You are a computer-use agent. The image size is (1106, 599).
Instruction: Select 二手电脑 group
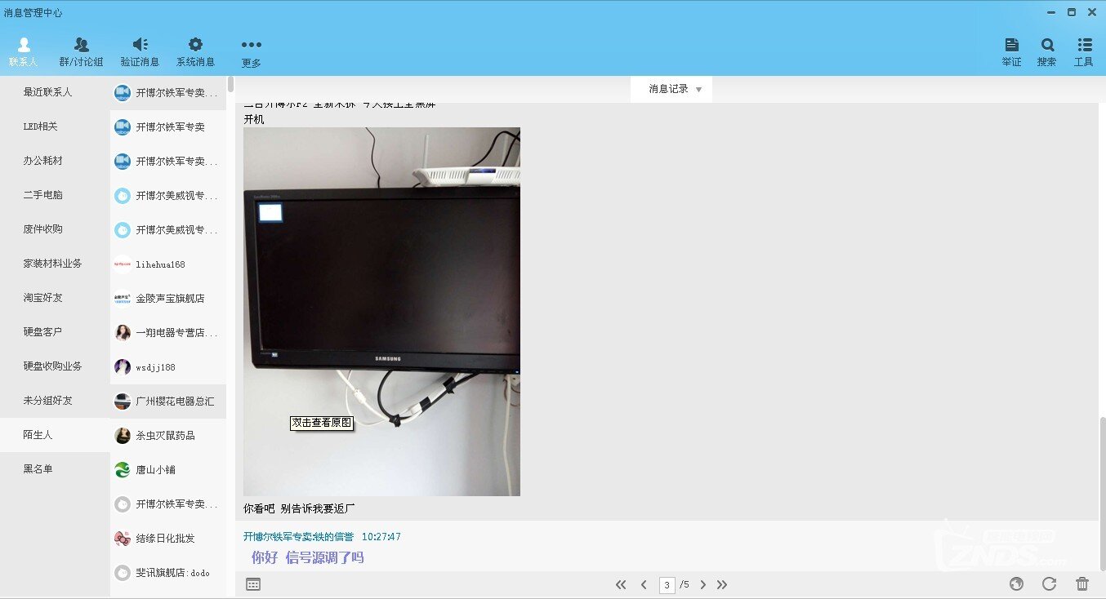(55, 195)
